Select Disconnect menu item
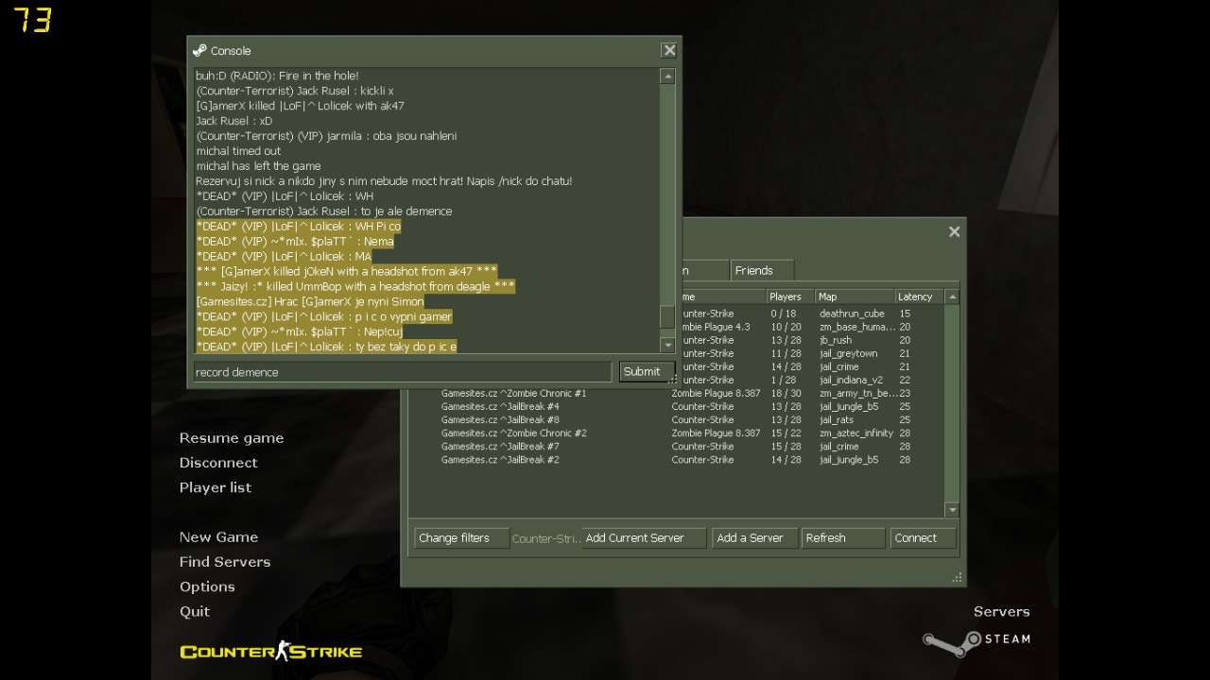 (x=218, y=463)
